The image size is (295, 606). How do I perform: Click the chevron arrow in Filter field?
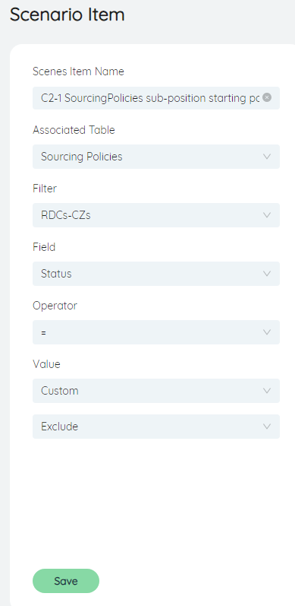coord(267,215)
